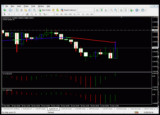This screenshot has height=115, width=160.
Task: Open the File menu
Action: click(x=7, y=6)
